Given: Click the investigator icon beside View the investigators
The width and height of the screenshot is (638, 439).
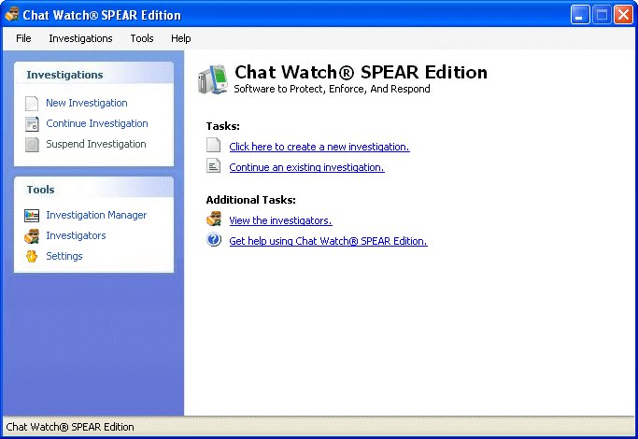Looking at the screenshot, I should click(x=214, y=219).
